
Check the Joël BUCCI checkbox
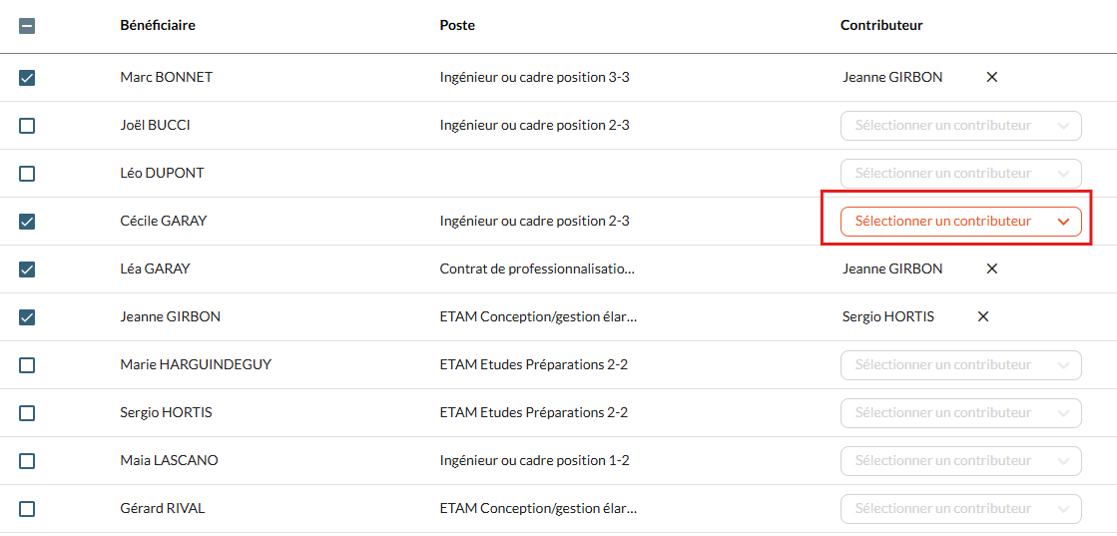coord(27,126)
